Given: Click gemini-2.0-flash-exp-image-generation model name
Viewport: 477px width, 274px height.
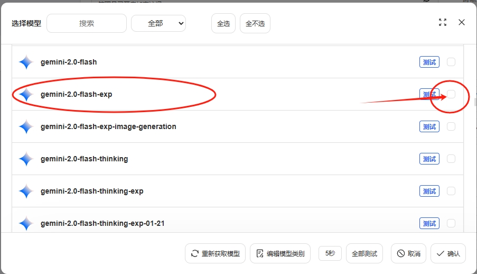Looking at the screenshot, I should coord(108,127).
